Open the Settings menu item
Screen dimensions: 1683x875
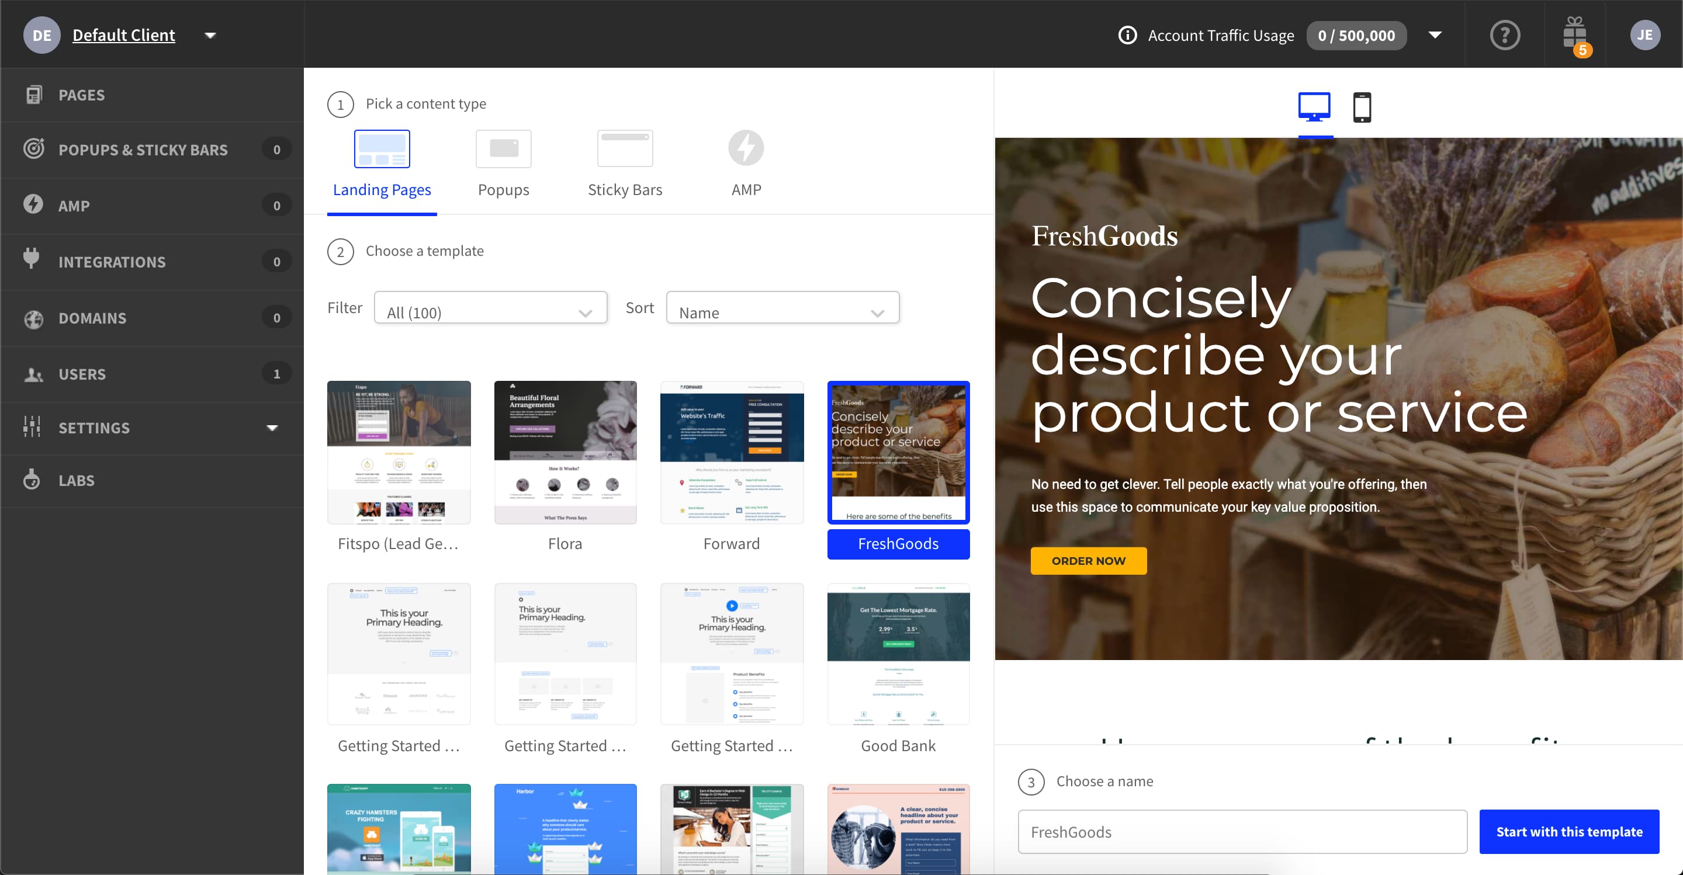click(x=95, y=426)
